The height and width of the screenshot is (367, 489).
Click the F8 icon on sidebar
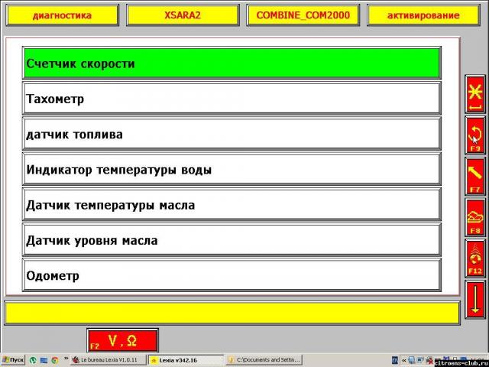(x=475, y=217)
